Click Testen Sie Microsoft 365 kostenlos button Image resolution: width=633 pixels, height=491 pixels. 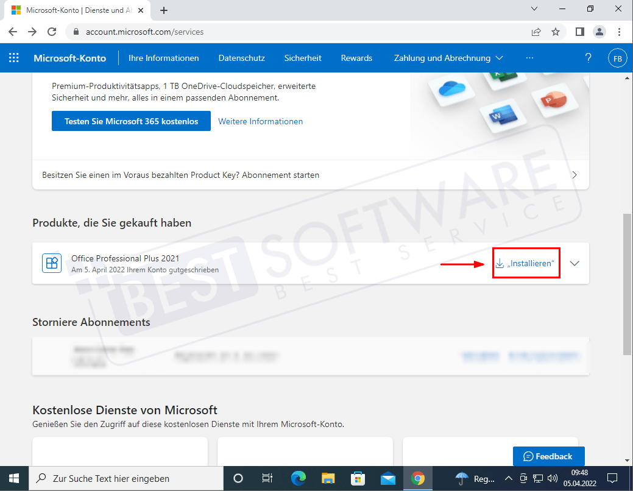[131, 121]
